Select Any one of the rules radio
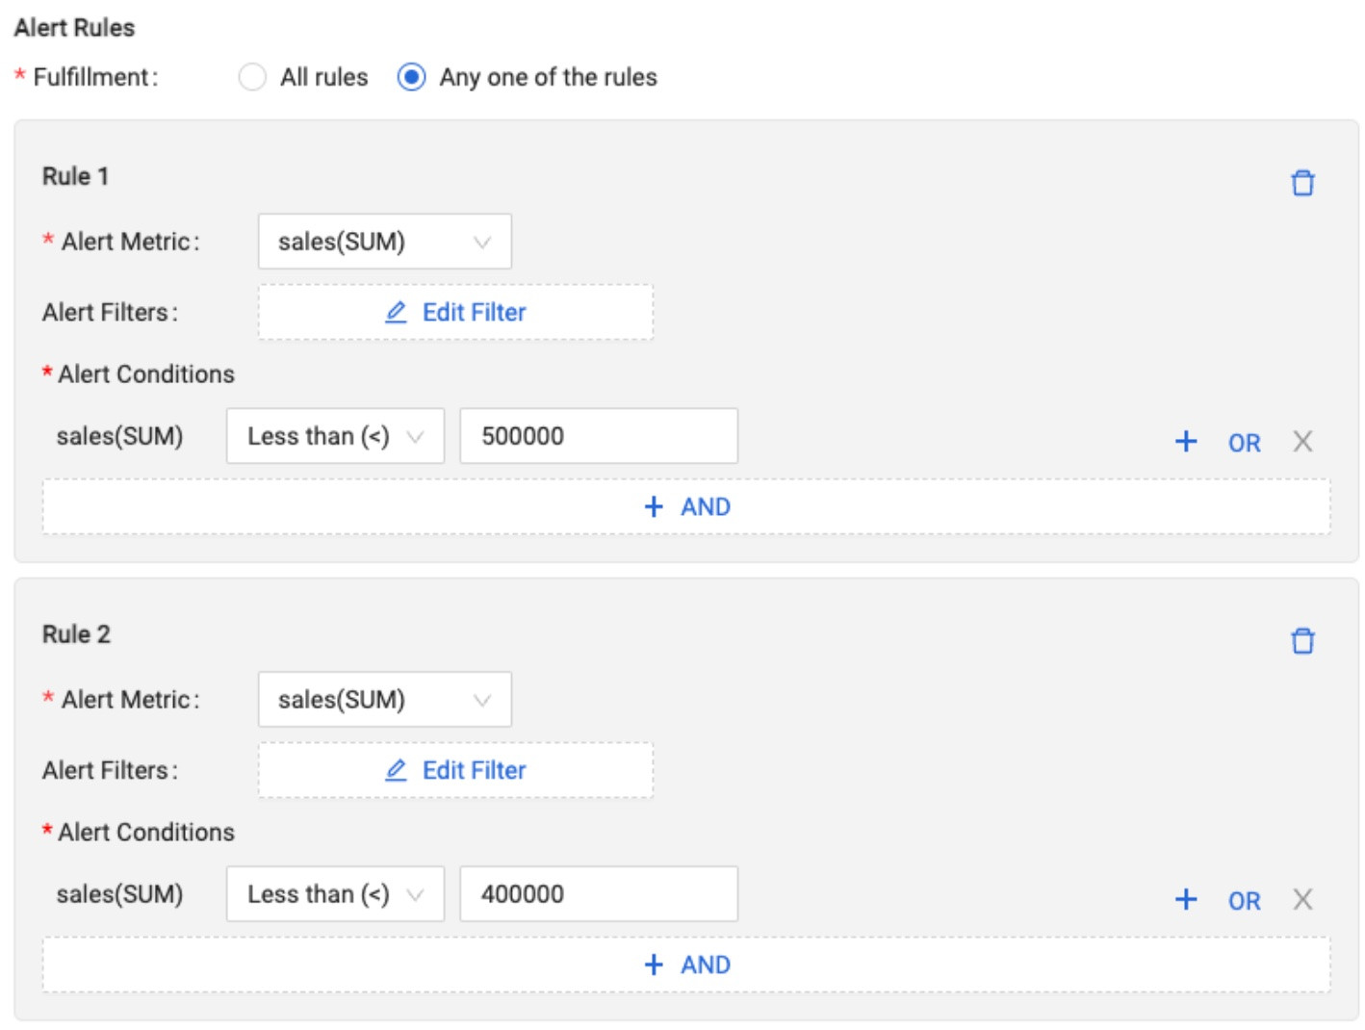Screen dimensions: 1365x1030 (x=412, y=77)
